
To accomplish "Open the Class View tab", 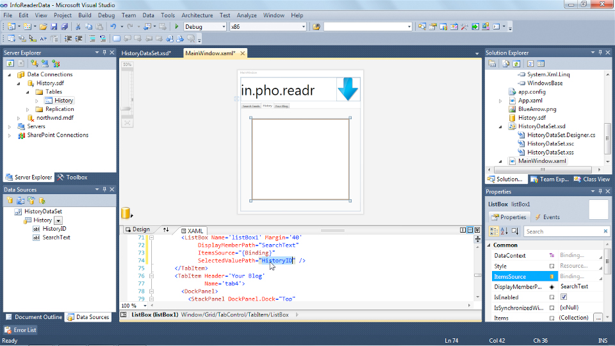I will click(592, 179).
